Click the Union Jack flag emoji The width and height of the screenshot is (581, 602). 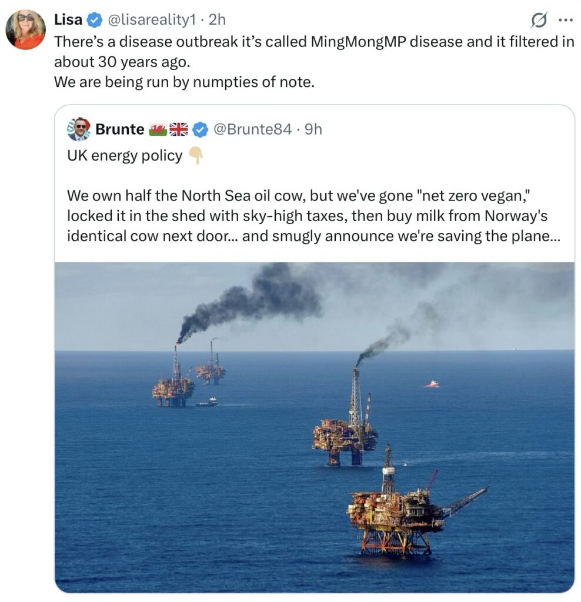coord(178,129)
